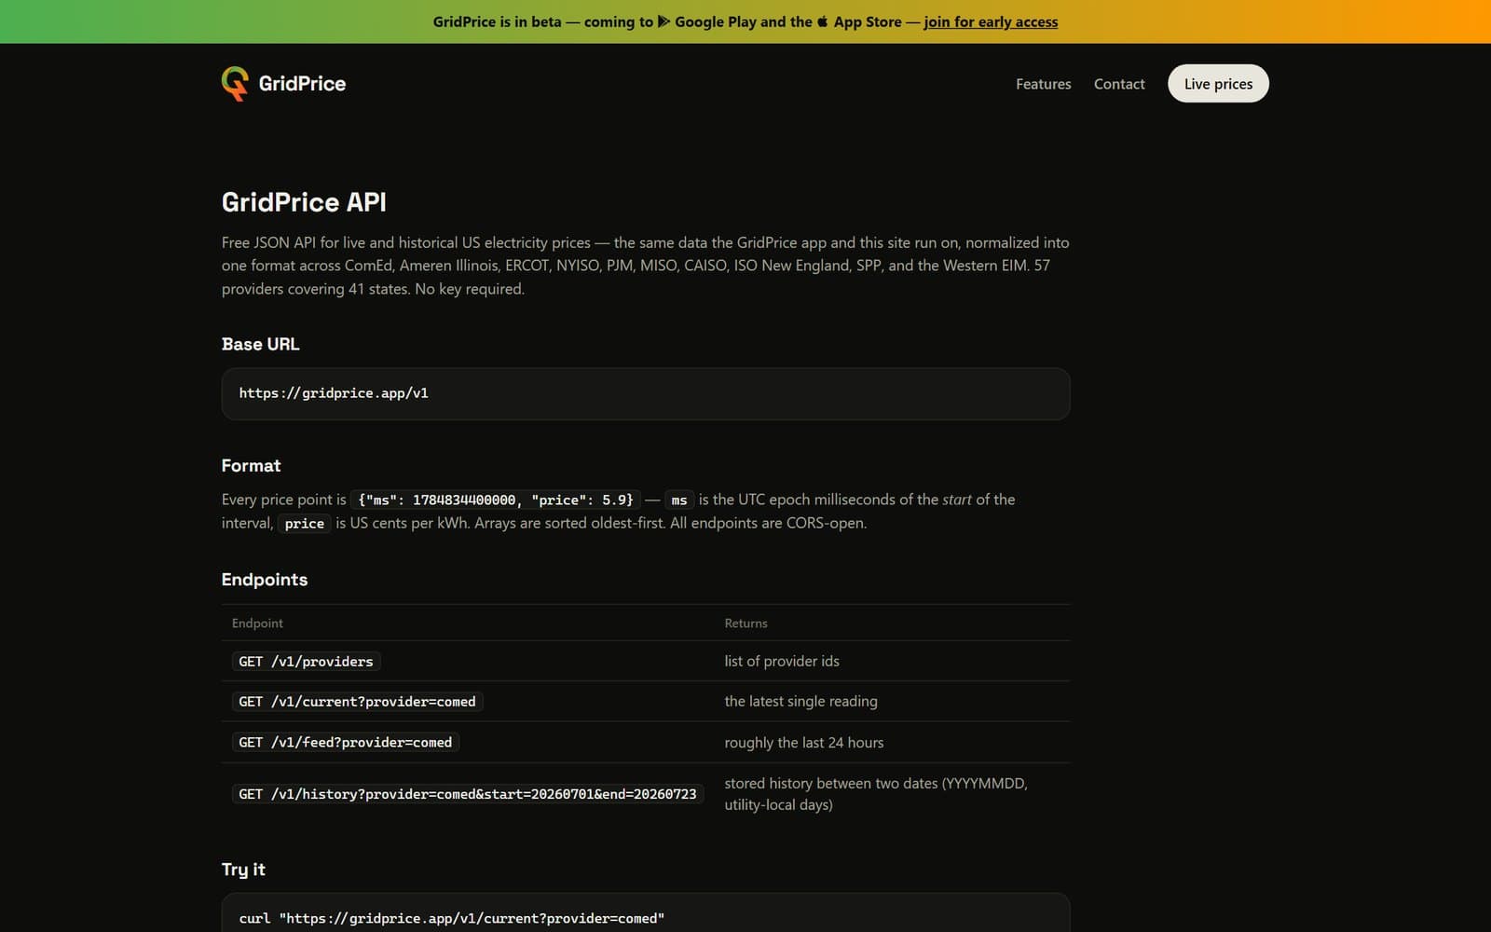Click the https://gridprice.app/v1 code block
Screen dimensions: 1491x932
click(646, 393)
